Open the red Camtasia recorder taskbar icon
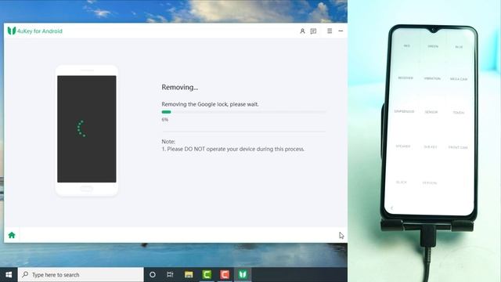 [225, 275]
